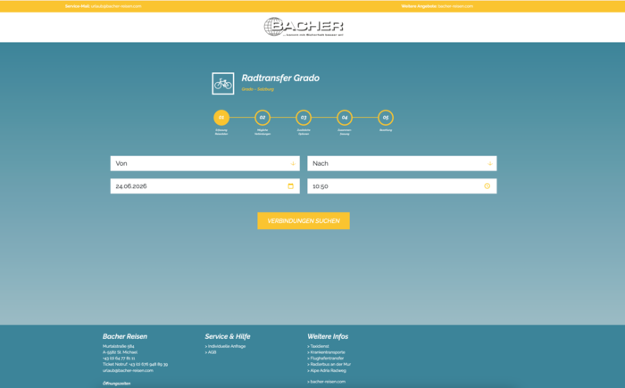Screen dimensions: 625x388
Task: Click the A-5582 St. Michael address line
Action: pos(120,352)
